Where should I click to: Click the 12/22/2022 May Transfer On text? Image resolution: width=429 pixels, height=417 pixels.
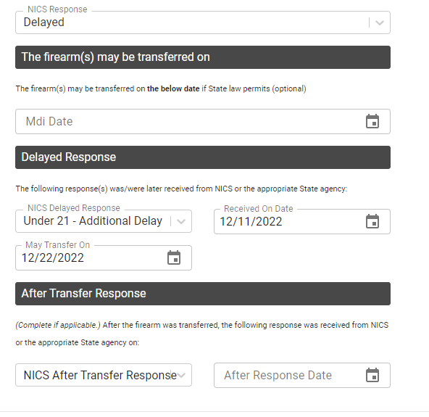(x=52, y=257)
